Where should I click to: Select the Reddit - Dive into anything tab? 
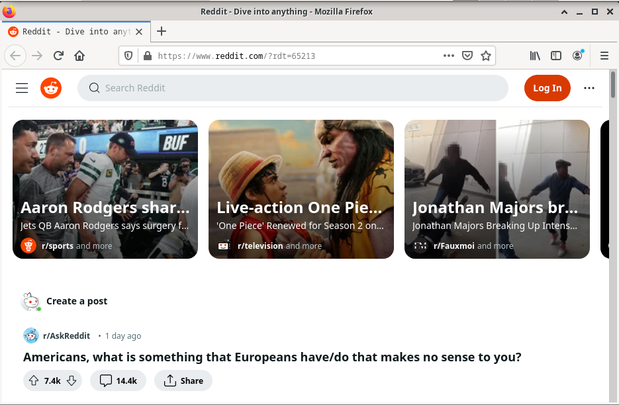click(75, 32)
